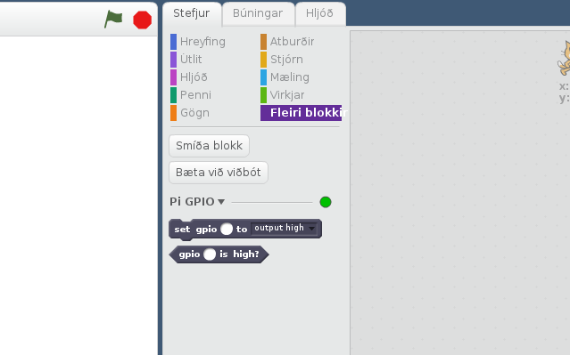This screenshot has width=570, height=355.
Task: Click the green Pi GPIO status indicator
Action: [326, 202]
